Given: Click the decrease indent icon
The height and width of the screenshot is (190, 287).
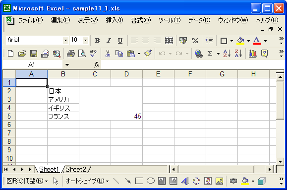Looking at the screenshot, I should (209, 41).
